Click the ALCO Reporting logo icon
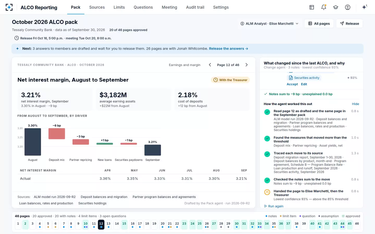The image size is (375, 234). pos(9,7)
